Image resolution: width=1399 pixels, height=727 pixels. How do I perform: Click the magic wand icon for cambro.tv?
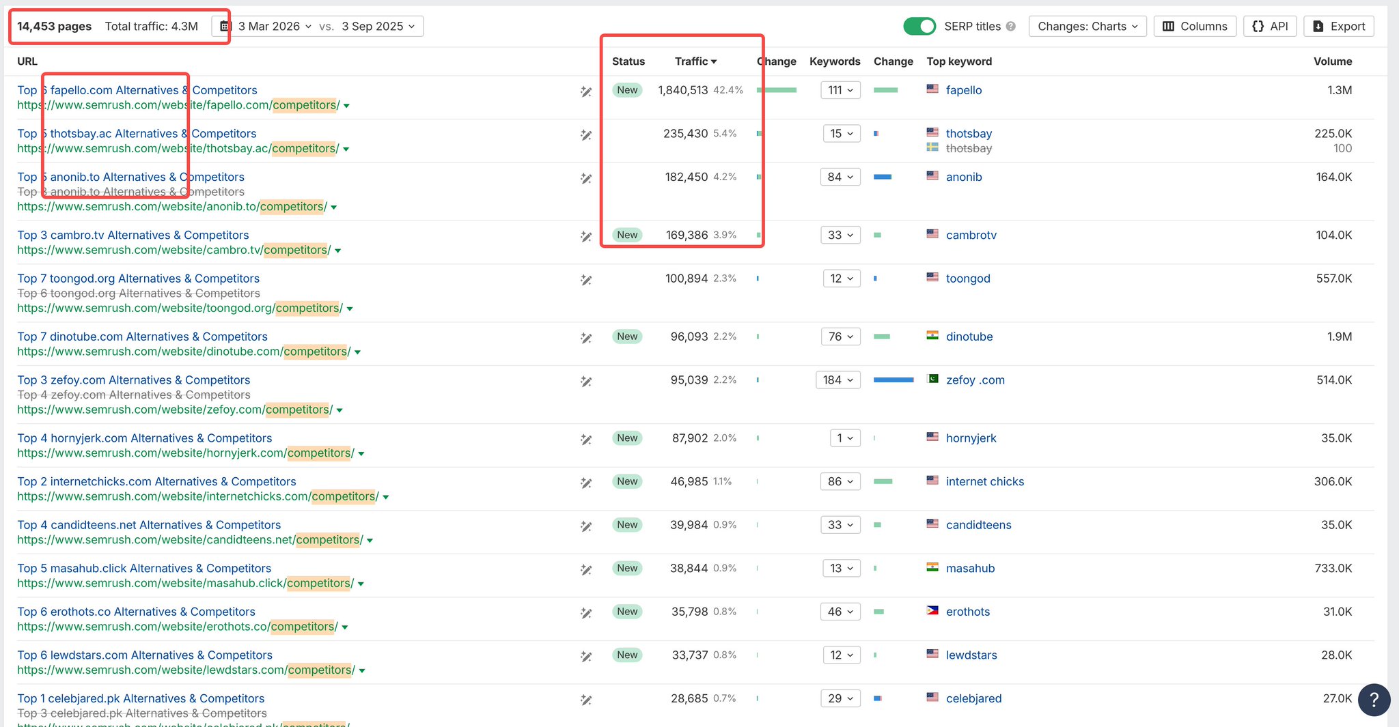coord(586,236)
